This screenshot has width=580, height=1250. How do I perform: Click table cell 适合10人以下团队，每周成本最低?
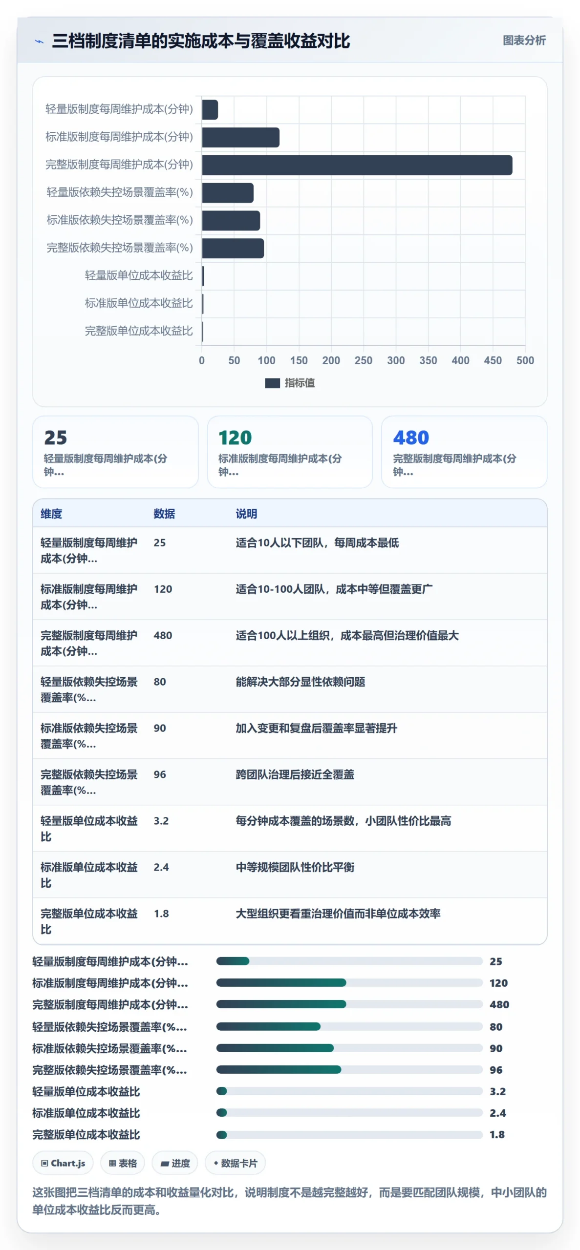317,542
